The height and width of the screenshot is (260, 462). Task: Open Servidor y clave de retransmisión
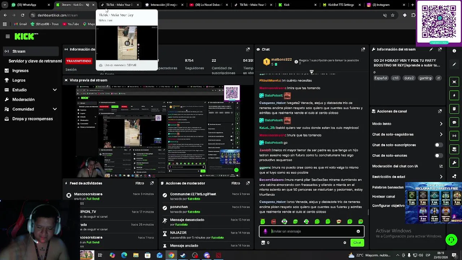click(35, 61)
